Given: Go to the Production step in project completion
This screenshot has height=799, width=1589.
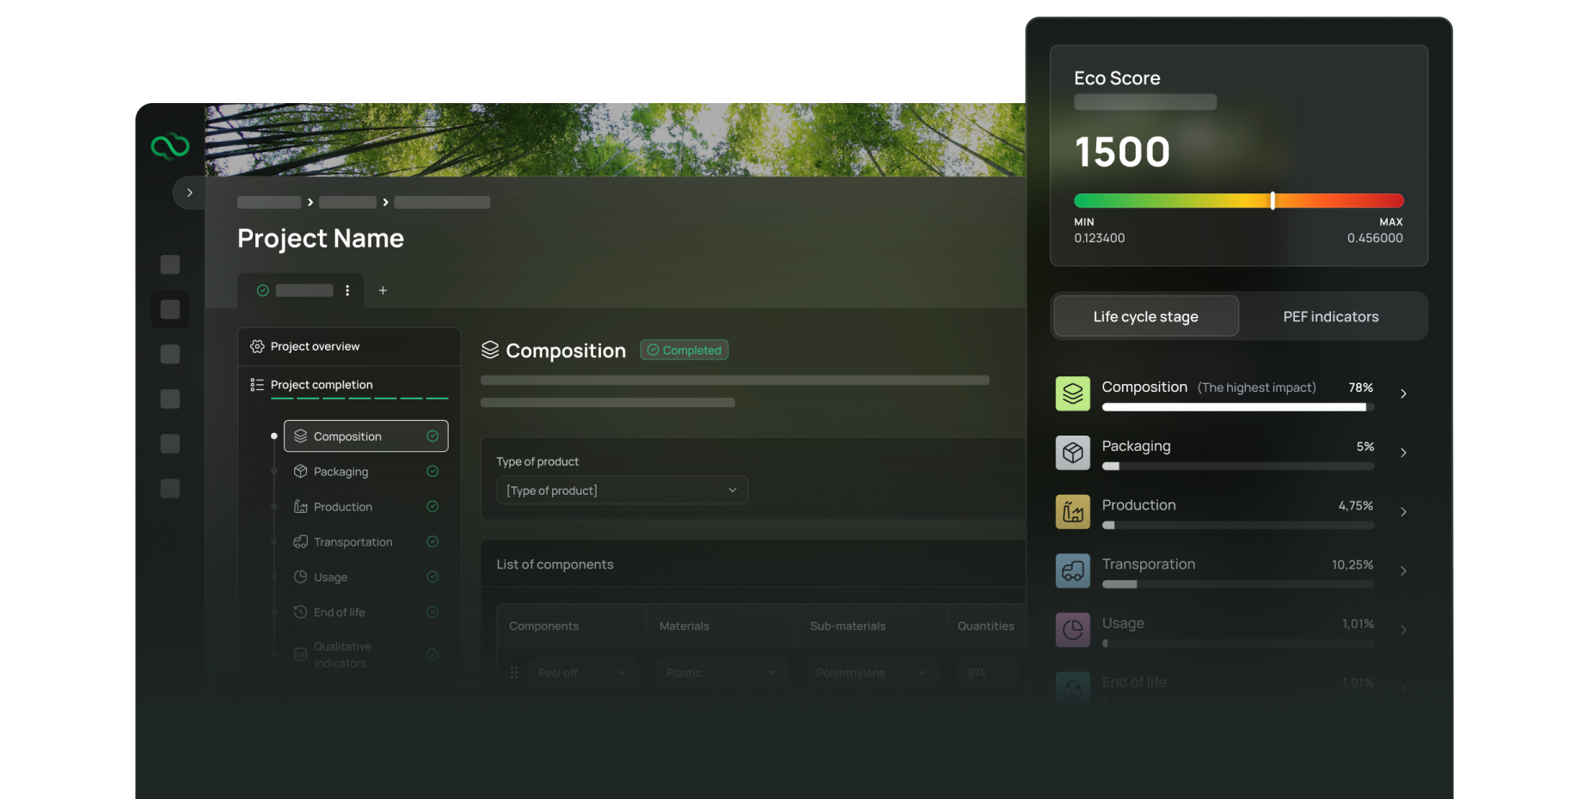Looking at the screenshot, I should tap(342, 507).
